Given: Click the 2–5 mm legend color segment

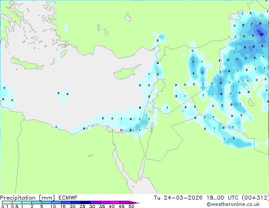Looking at the screenshot, I should (x=36, y=202).
